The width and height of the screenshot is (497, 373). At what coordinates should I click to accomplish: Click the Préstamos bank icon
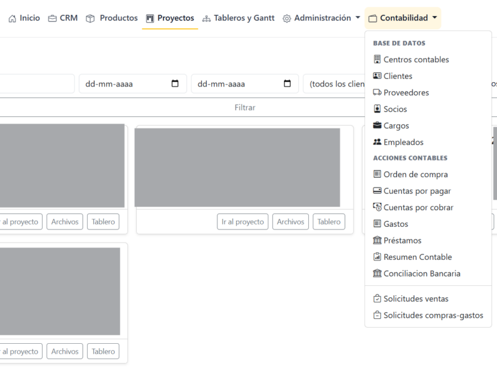click(377, 241)
